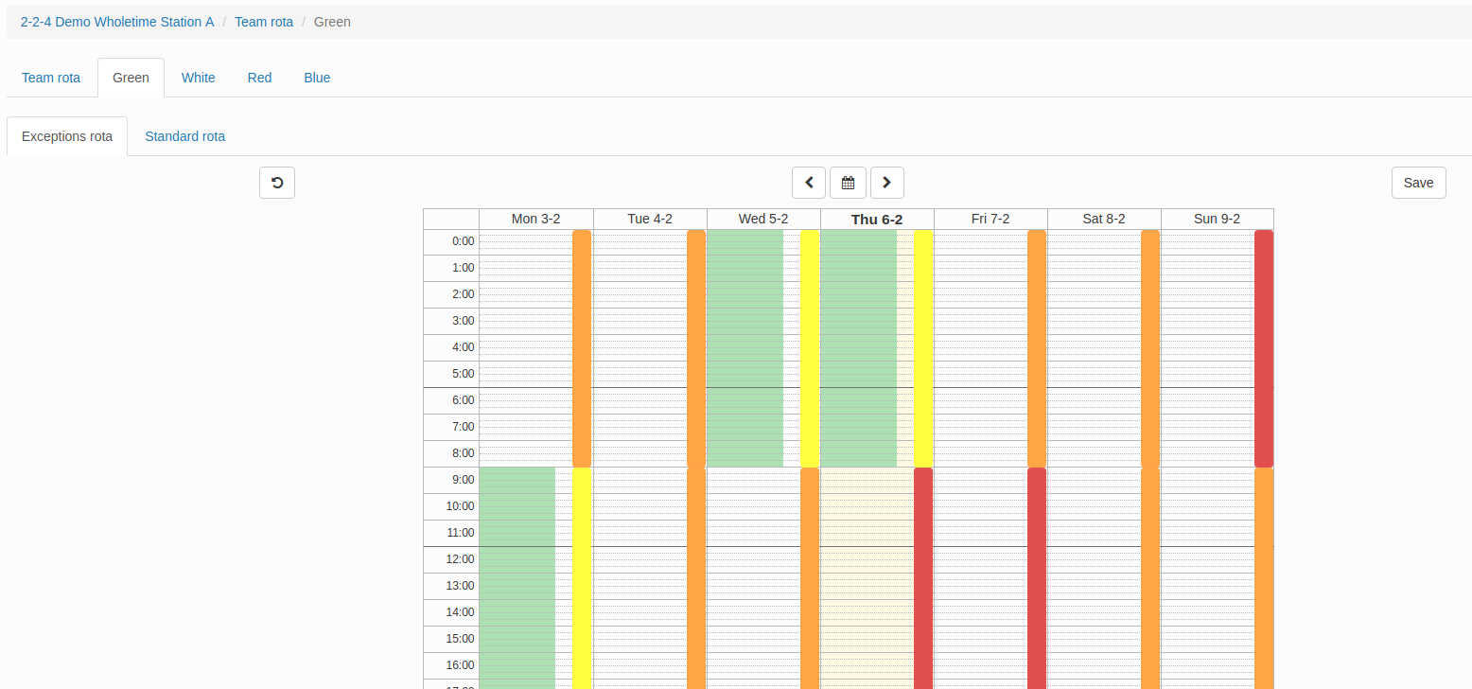
Task: Open the Team rota tab
Action: [x=51, y=78]
